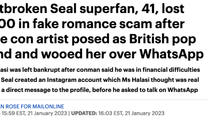This screenshot has height=118, width=210.
Task: Select headline line ending 'superfan, 41, lost'
Action: (x=92, y=9)
